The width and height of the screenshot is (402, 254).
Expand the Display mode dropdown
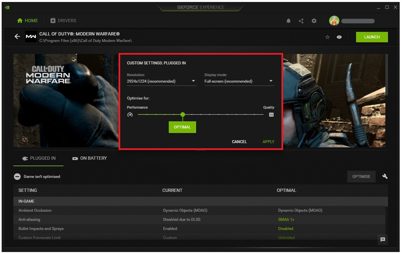tap(239, 81)
